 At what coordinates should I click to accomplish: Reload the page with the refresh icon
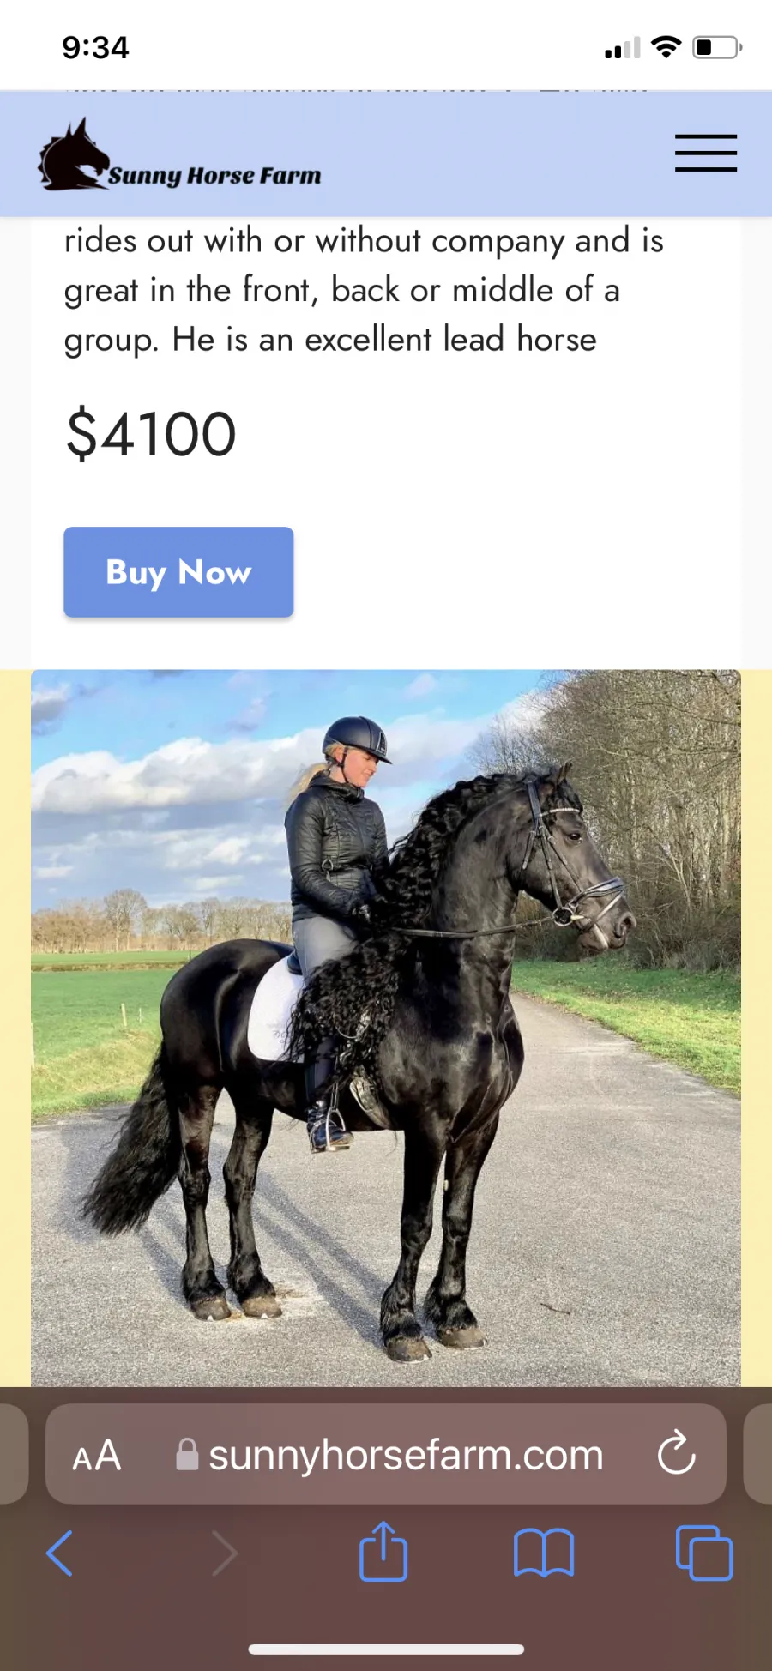pyautogui.click(x=676, y=1452)
